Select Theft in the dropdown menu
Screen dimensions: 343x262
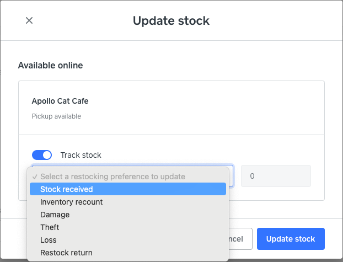50,227
